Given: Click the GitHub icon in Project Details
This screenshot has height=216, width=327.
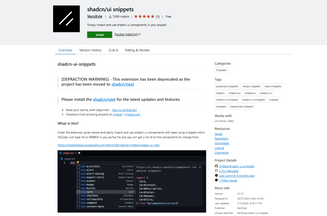Looking at the screenshot, I should click(216, 166).
